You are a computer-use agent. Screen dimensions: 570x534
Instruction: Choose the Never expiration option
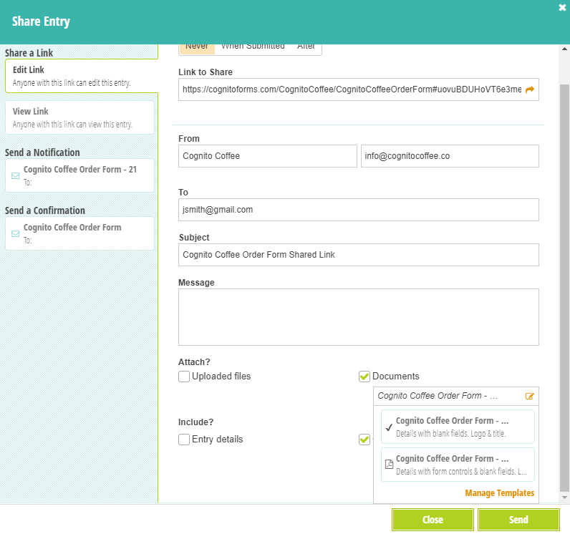[x=197, y=49]
